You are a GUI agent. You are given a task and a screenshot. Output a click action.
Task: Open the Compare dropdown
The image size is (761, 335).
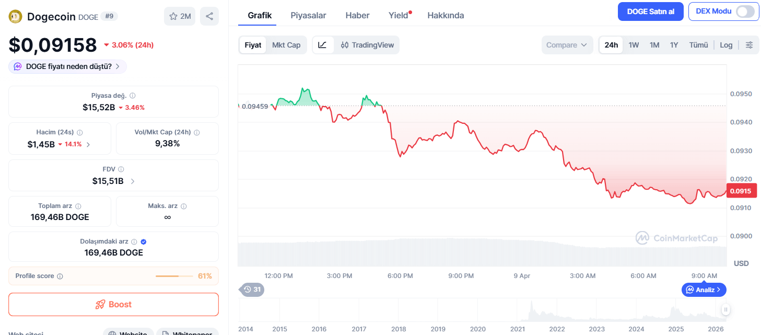point(567,45)
